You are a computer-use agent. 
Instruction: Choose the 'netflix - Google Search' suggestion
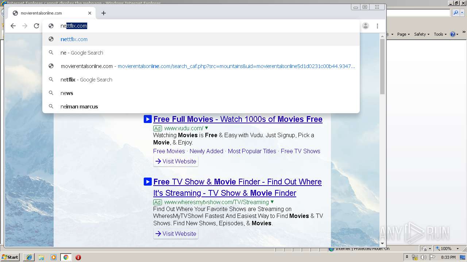pyautogui.click(x=201, y=80)
